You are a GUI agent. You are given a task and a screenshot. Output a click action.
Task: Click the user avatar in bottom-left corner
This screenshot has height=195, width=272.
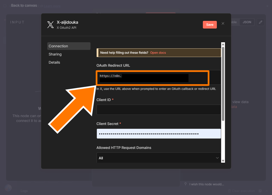[x=8, y=188]
